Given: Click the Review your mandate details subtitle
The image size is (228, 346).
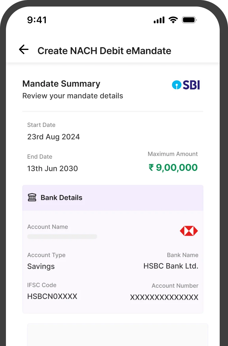Looking at the screenshot, I should [73, 96].
